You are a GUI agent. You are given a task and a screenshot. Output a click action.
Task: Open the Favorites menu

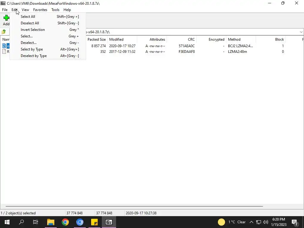pyautogui.click(x=40, y=10)
